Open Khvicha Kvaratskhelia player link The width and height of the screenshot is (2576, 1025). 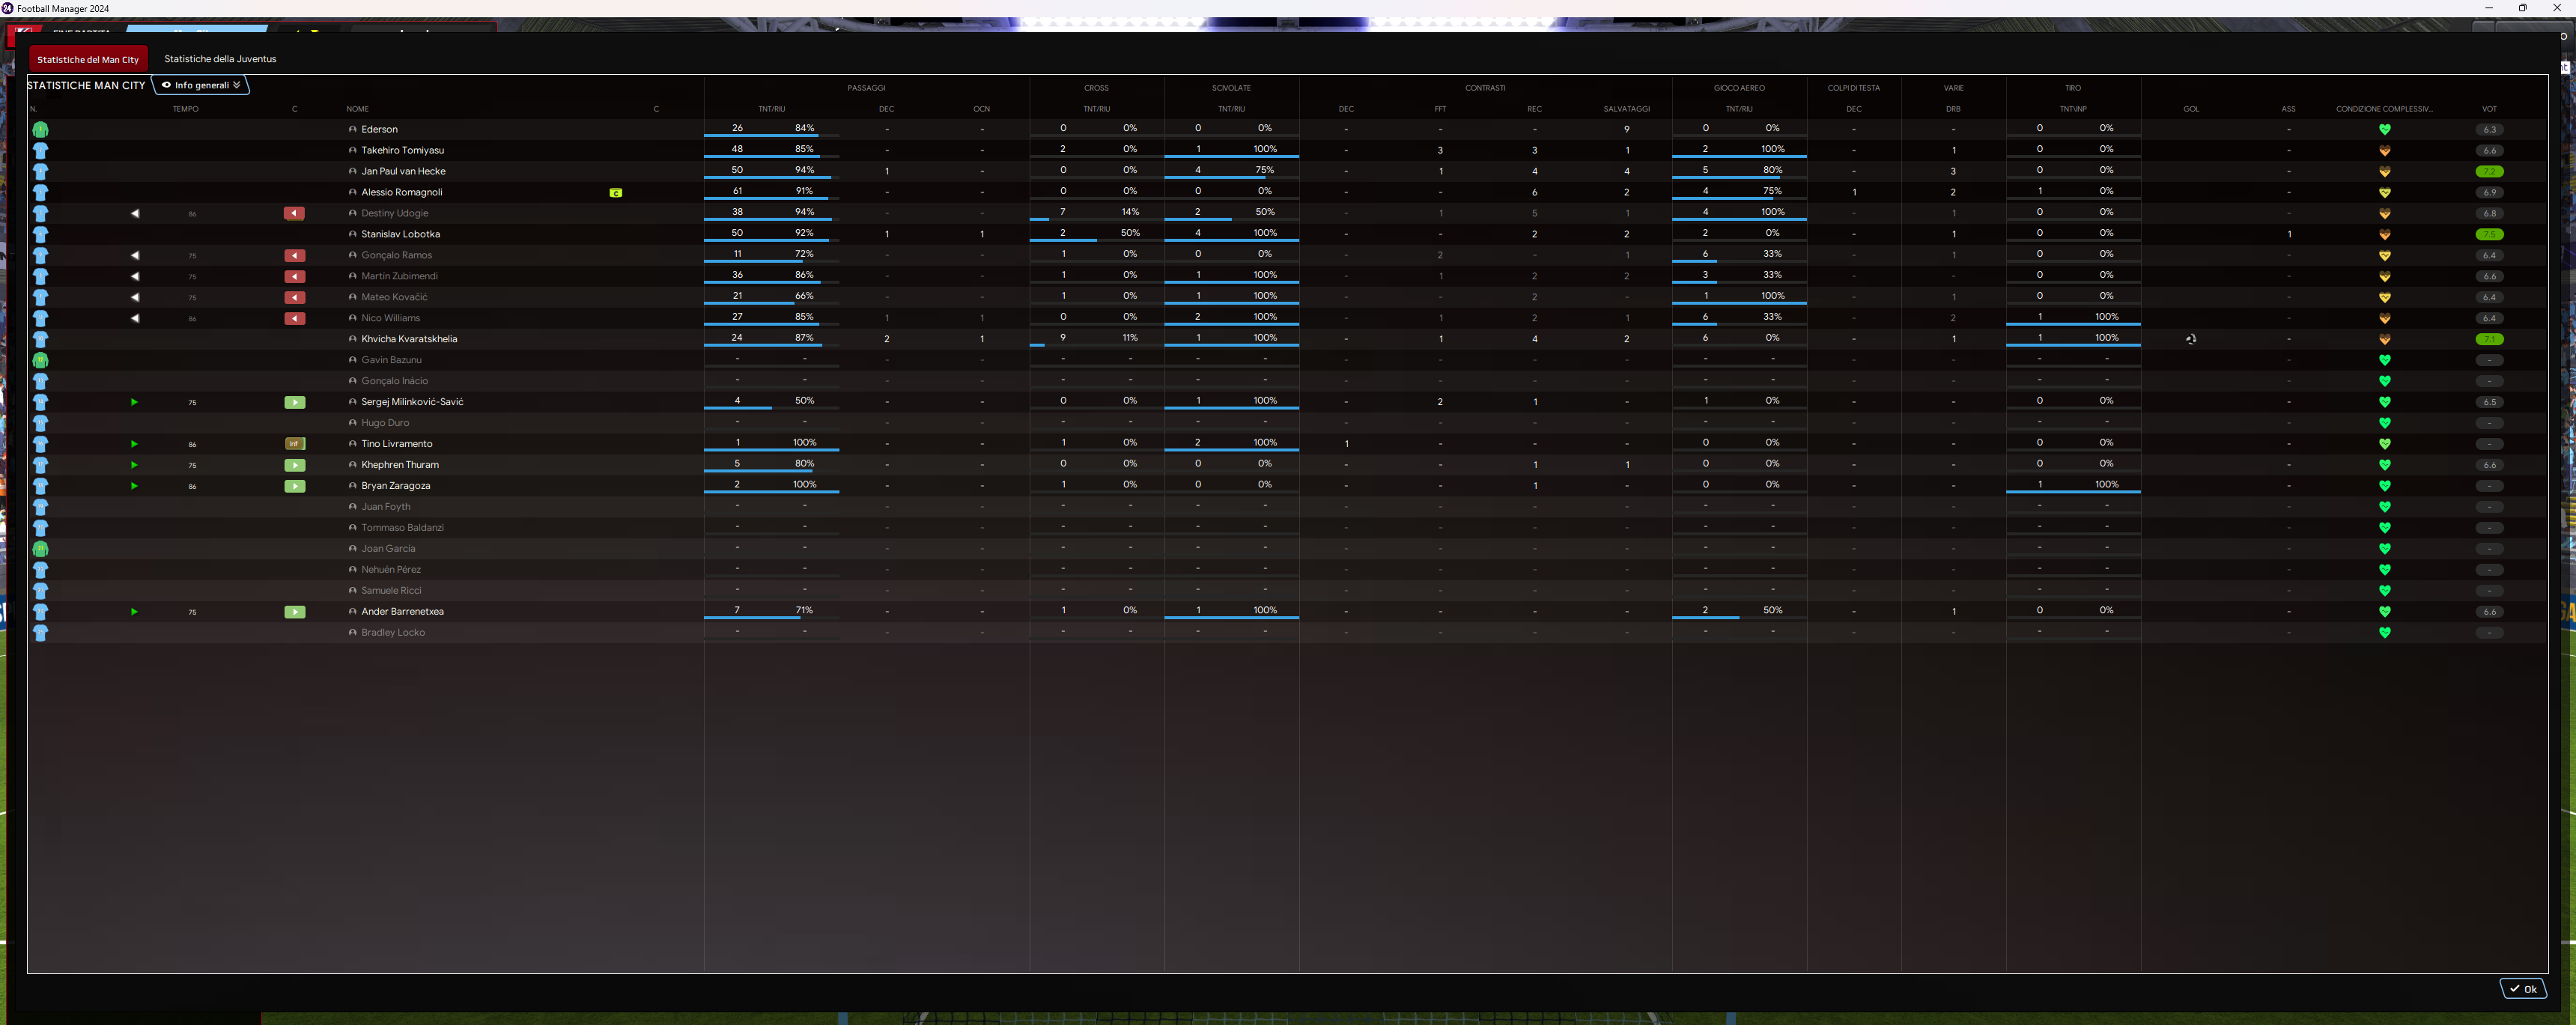409,339
